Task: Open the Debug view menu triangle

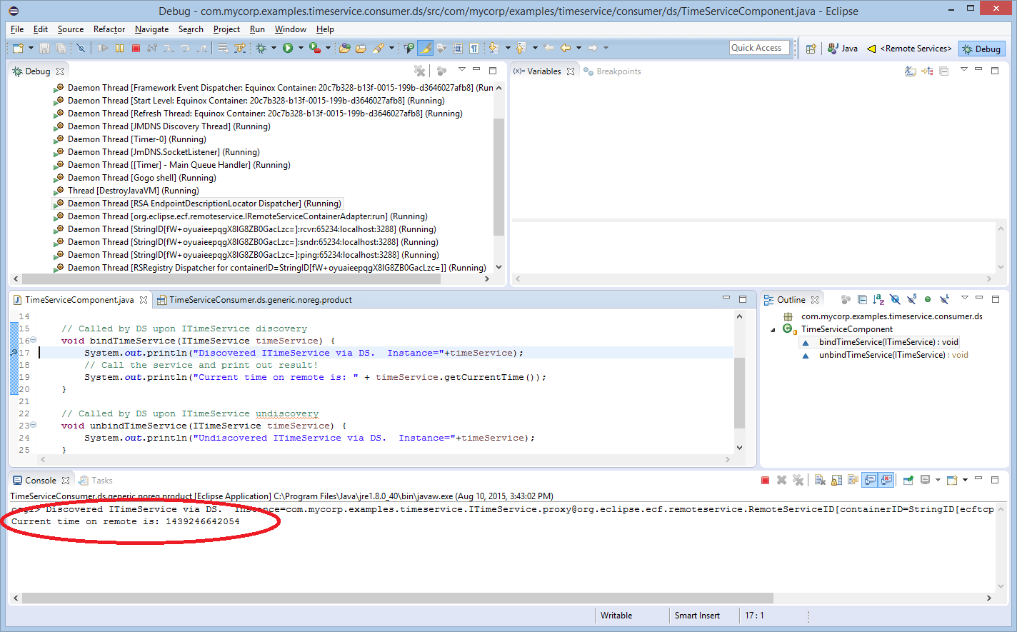Action: click(x=462, y=69)
